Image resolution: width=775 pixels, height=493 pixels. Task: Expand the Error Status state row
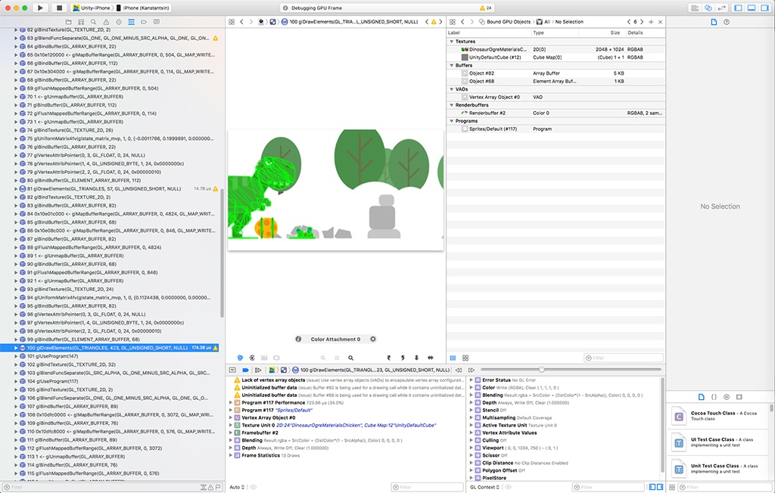click(471, 380)
